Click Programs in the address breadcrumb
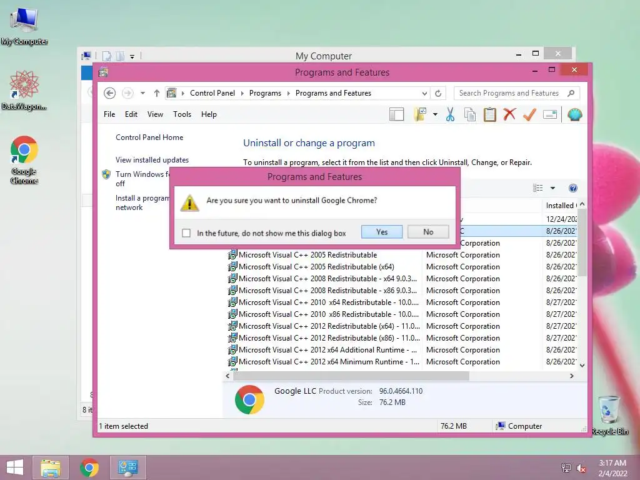The image size is (640, 480). 265,93
